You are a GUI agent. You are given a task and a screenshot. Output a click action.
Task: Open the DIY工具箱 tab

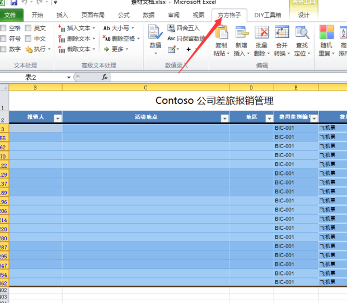(x=268, y=15)
